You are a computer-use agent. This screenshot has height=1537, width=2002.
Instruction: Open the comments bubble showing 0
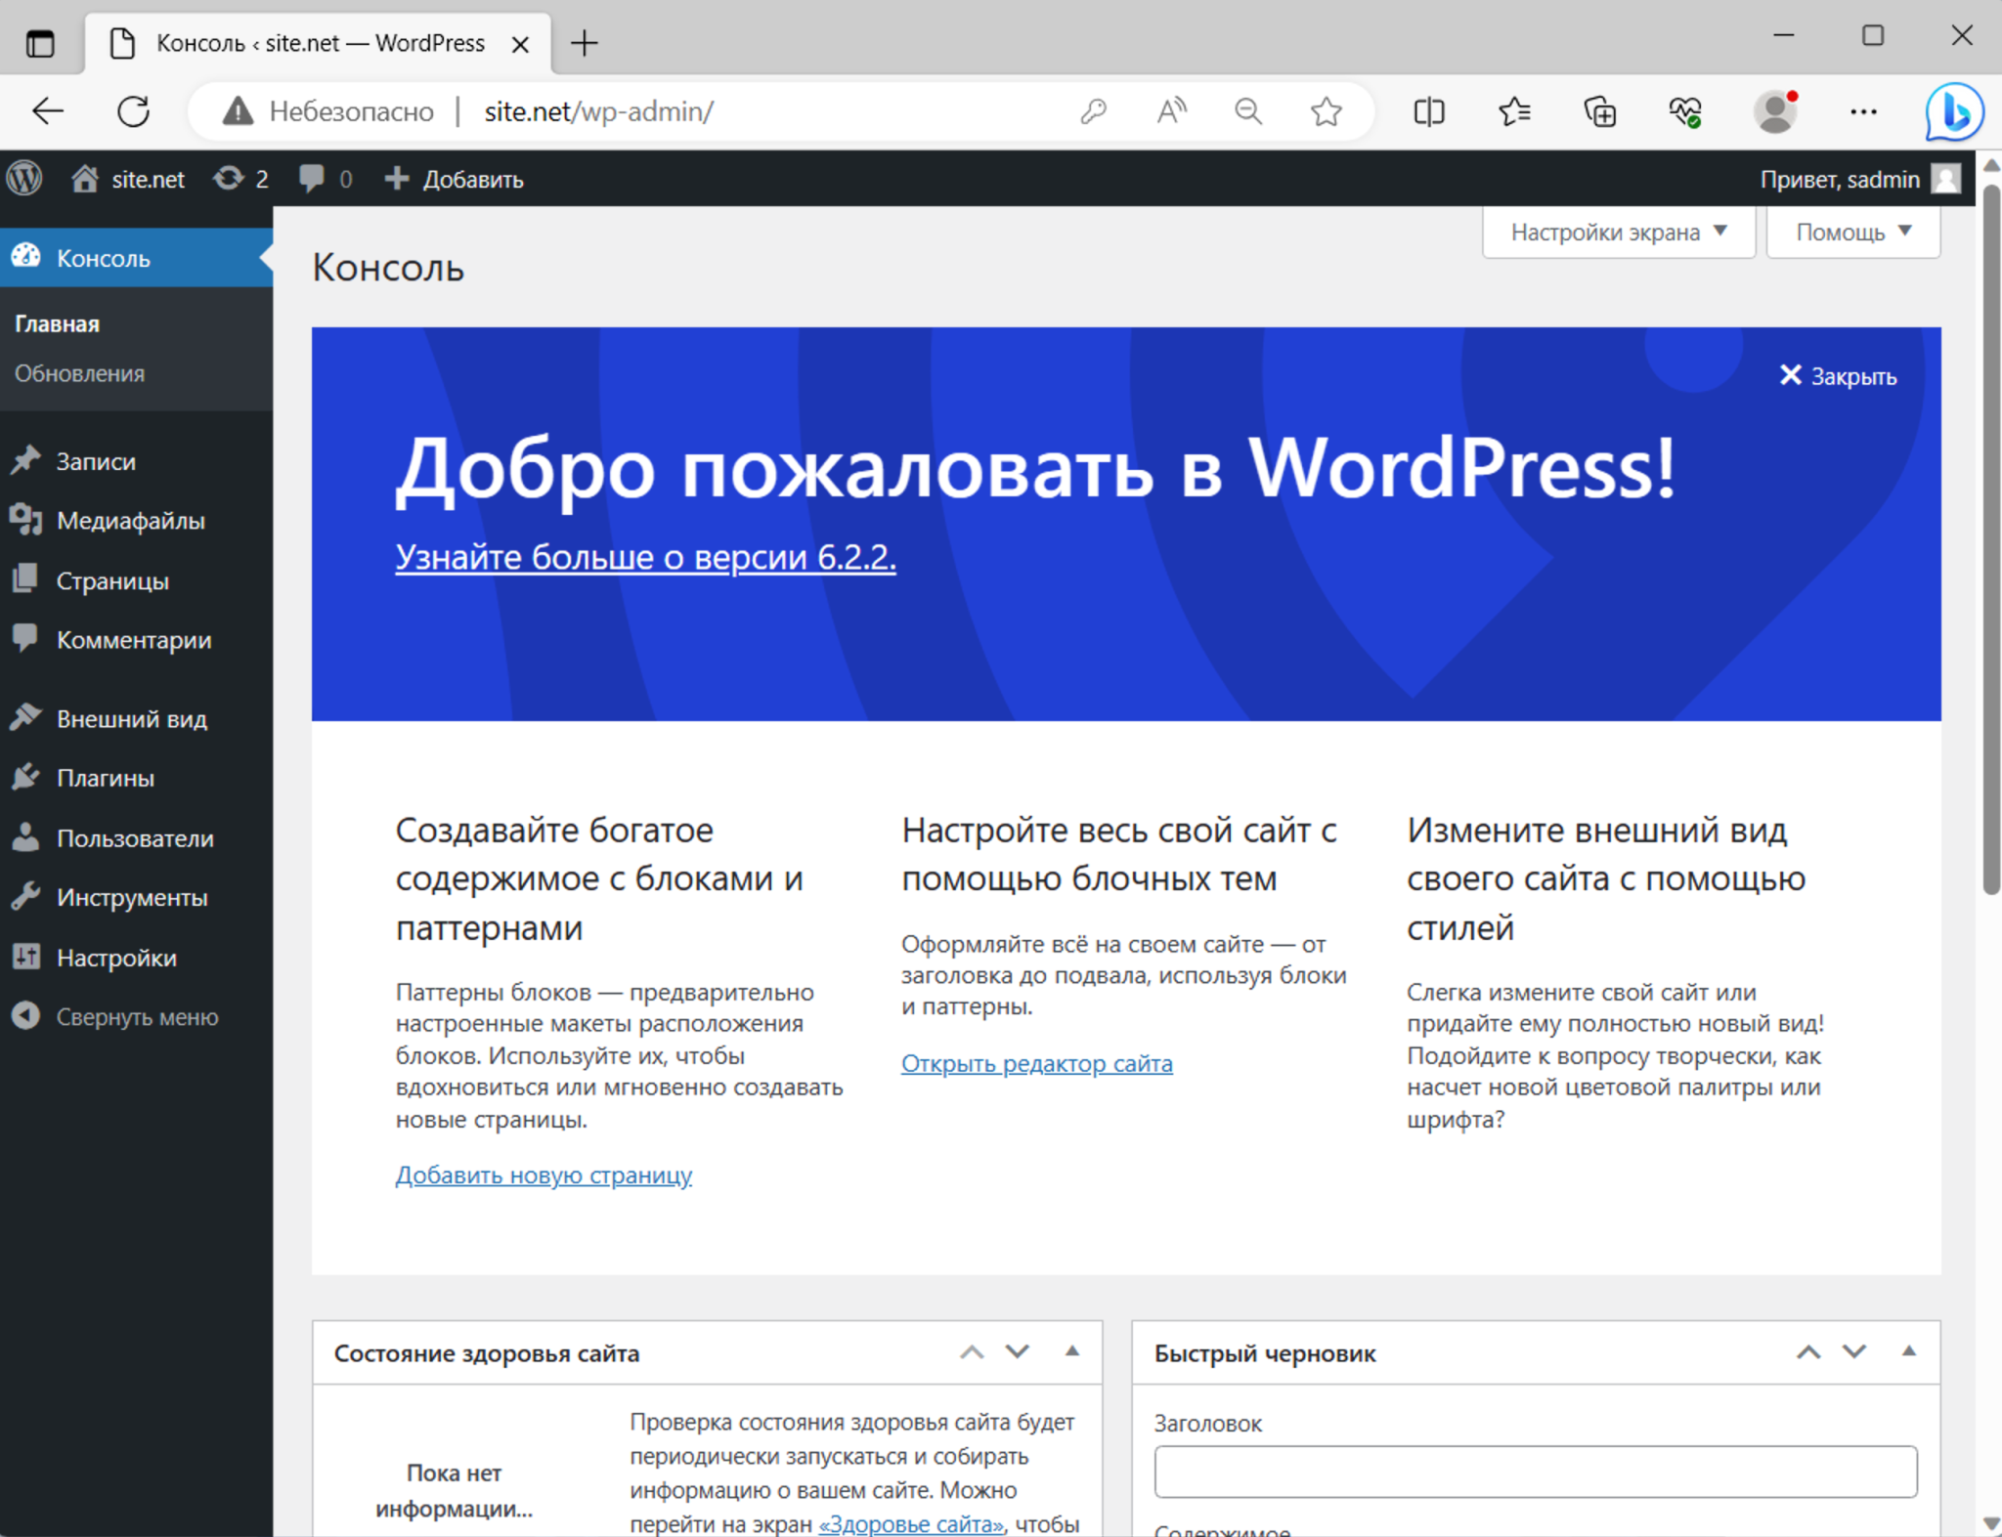coord(326,179)
